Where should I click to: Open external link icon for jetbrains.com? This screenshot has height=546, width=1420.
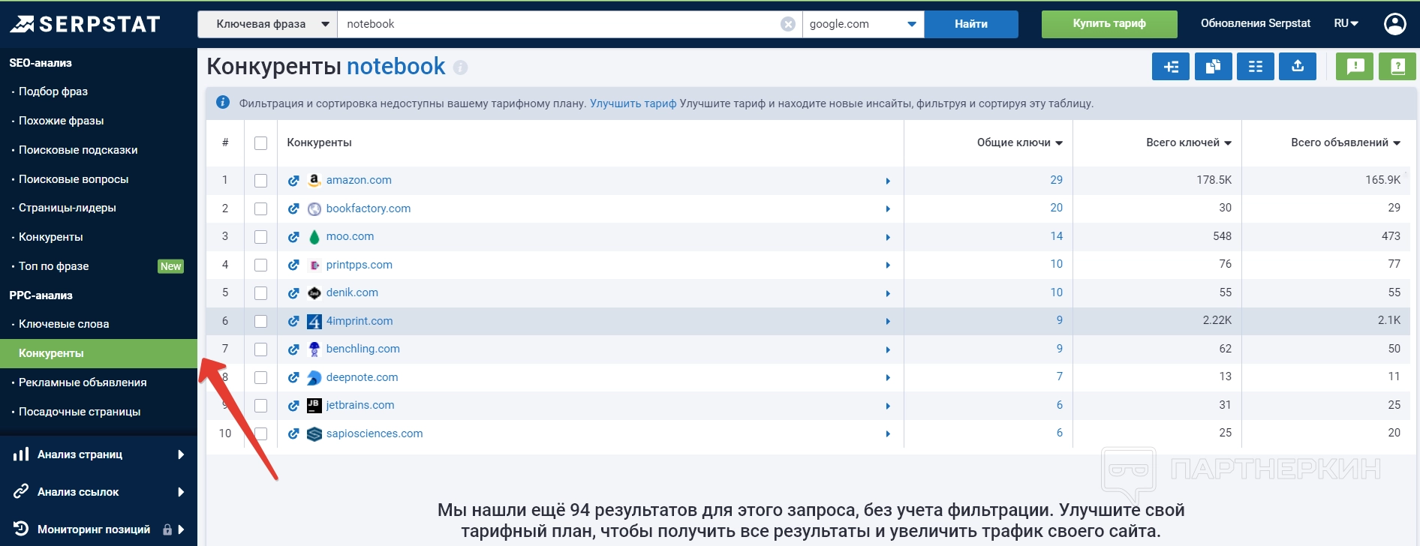tap(293, 406)
